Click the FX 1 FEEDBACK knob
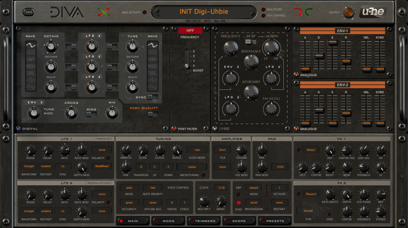 364,167
